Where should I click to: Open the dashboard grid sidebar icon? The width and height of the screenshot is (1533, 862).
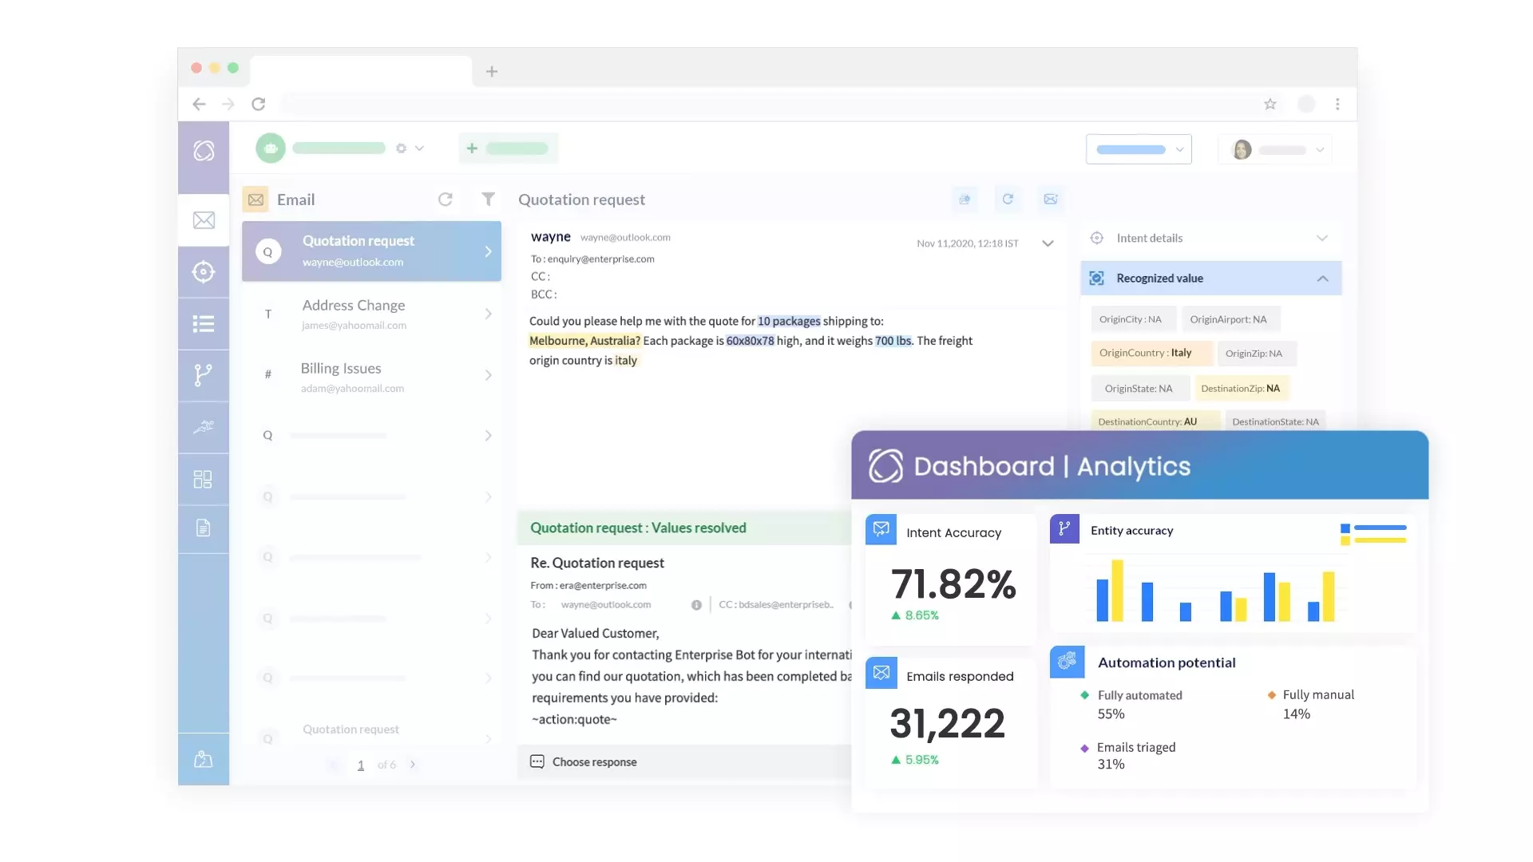203,479
